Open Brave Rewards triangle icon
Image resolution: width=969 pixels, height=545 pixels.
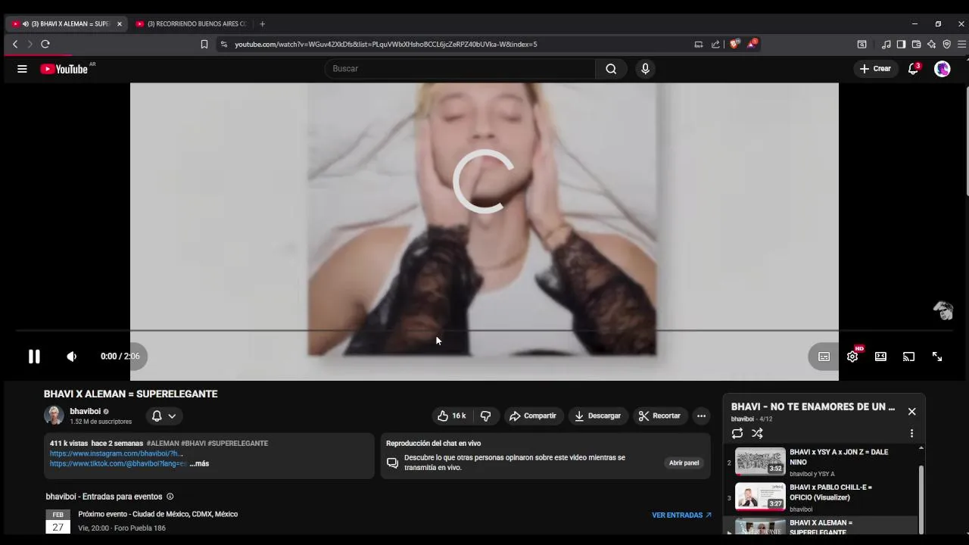tap(752, 43)
